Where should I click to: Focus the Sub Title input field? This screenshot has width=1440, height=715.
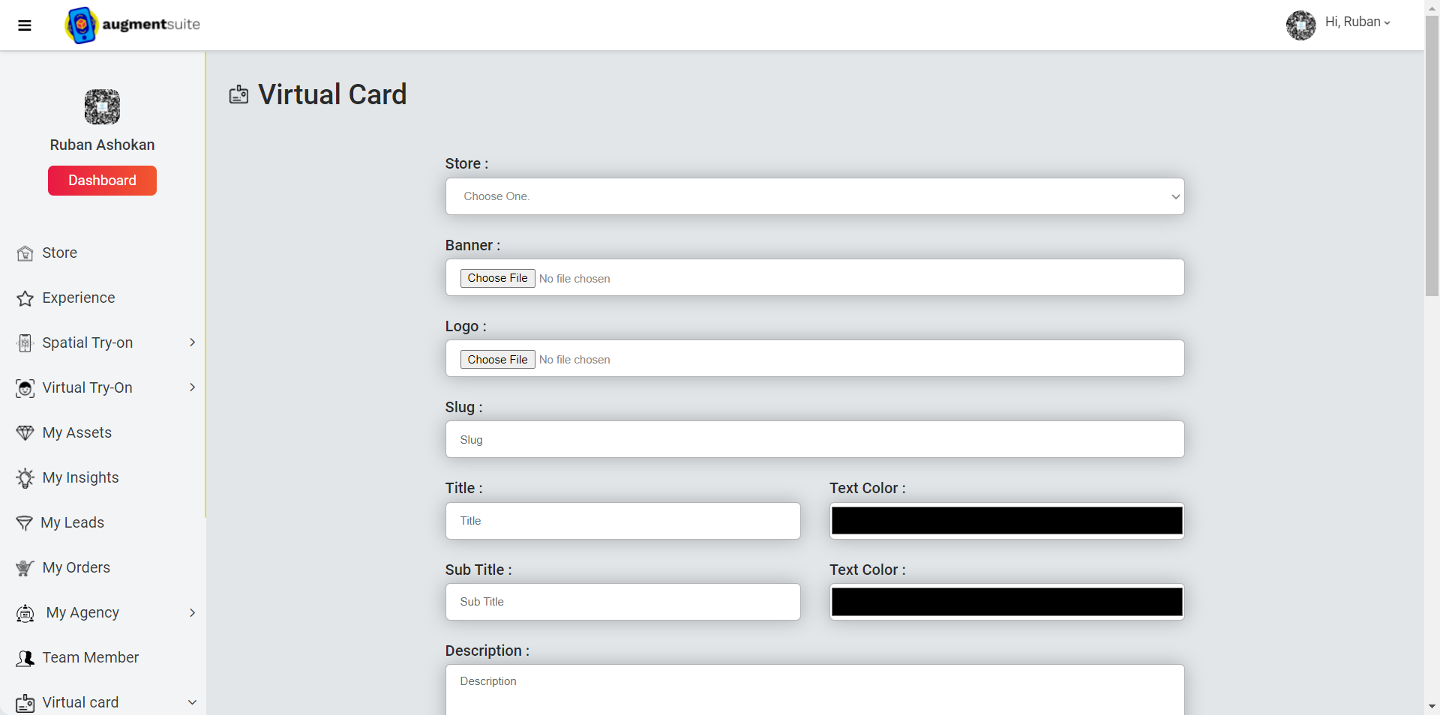(622, 602)
